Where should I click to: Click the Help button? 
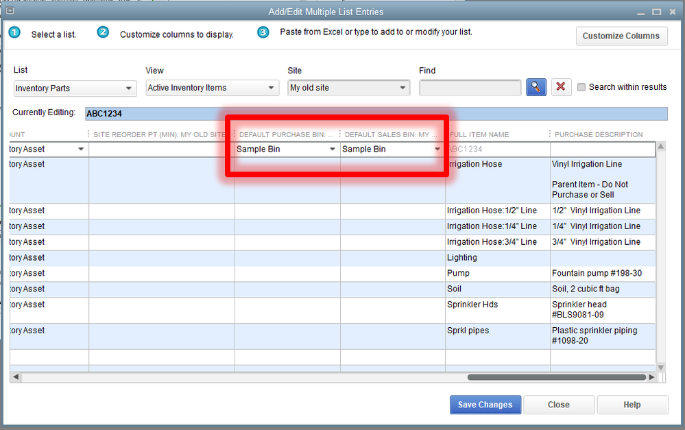pyautogui.click(x=632, y=405)
